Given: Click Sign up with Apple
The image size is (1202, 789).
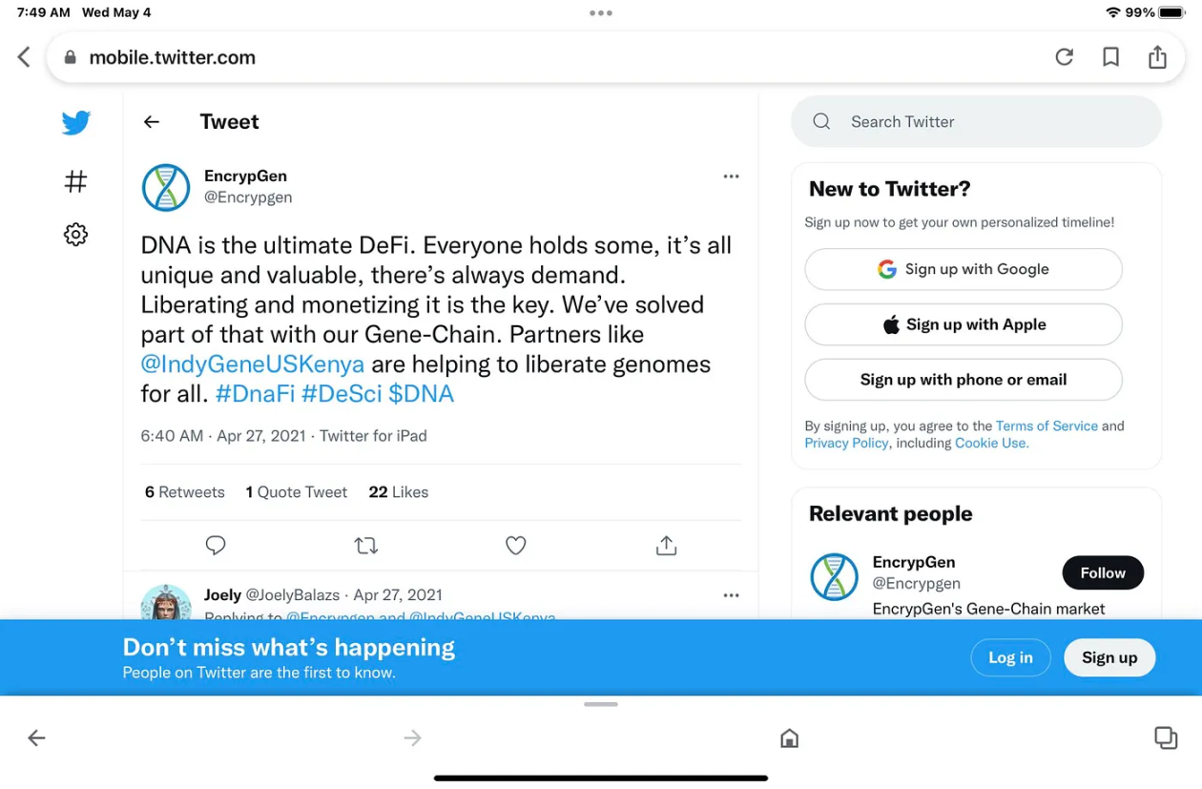Looking at the screenshot, I should click(964, 324).
